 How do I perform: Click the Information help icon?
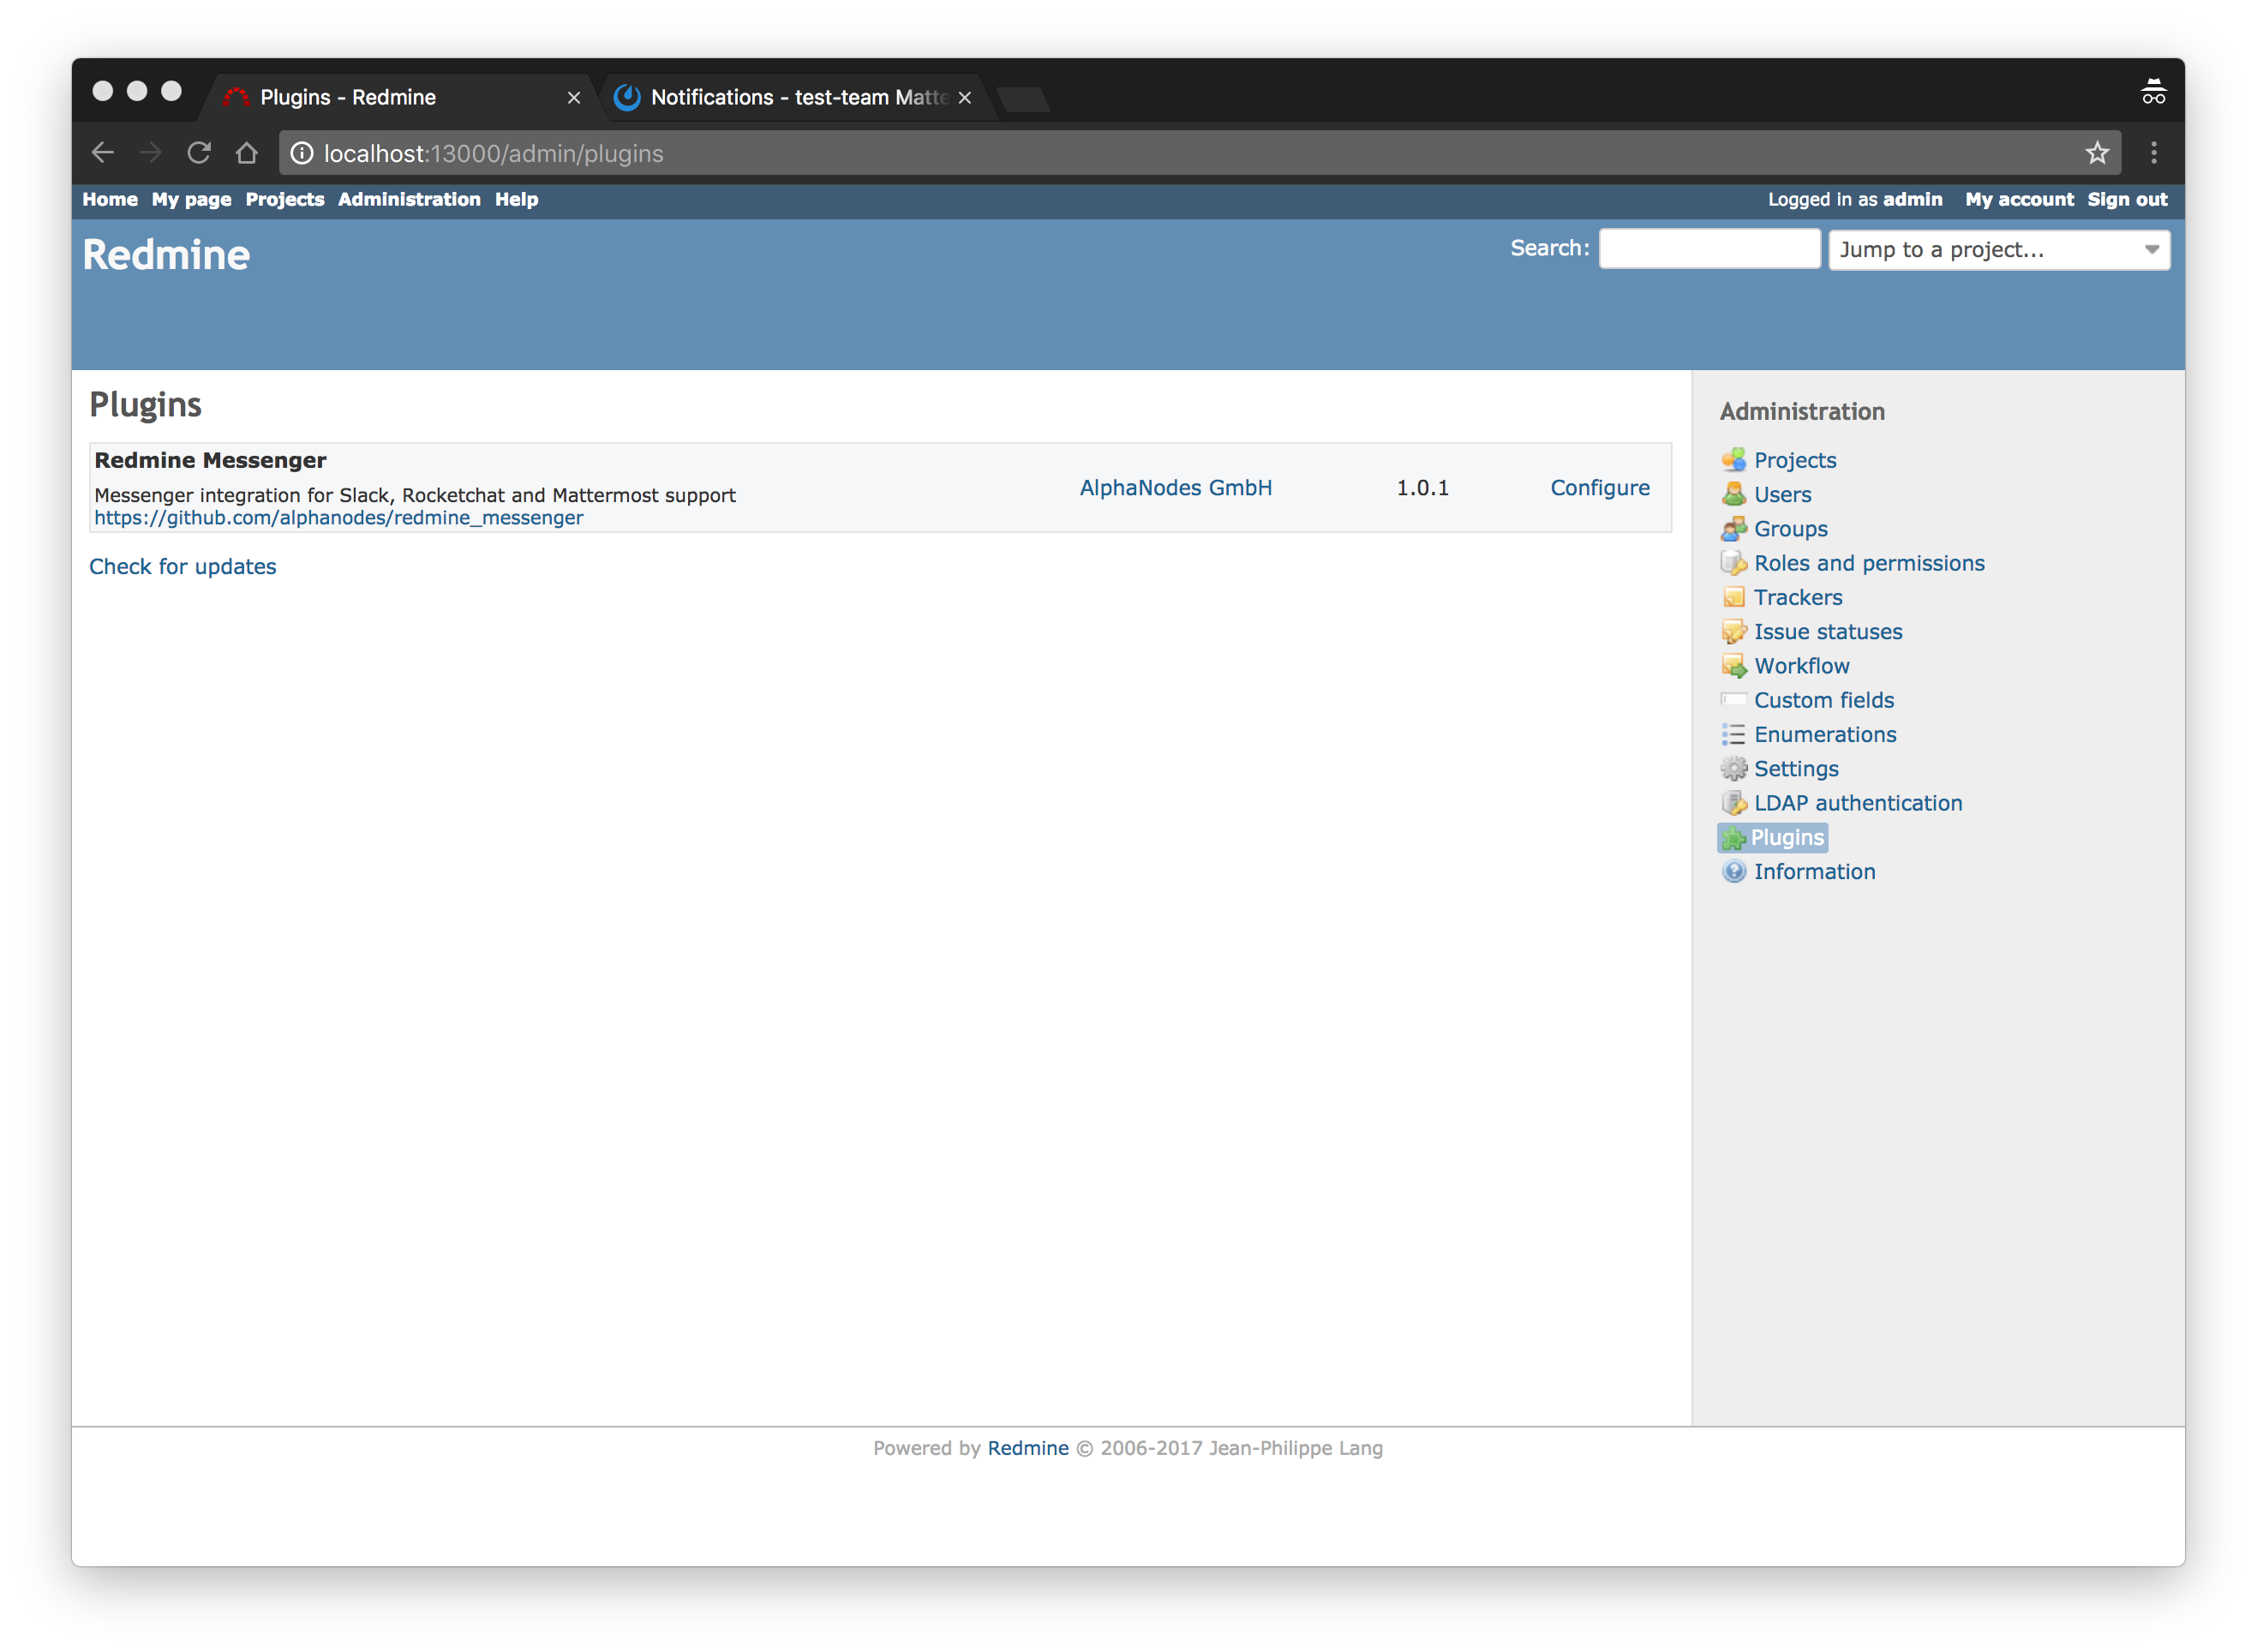(x=1734, y=871)
